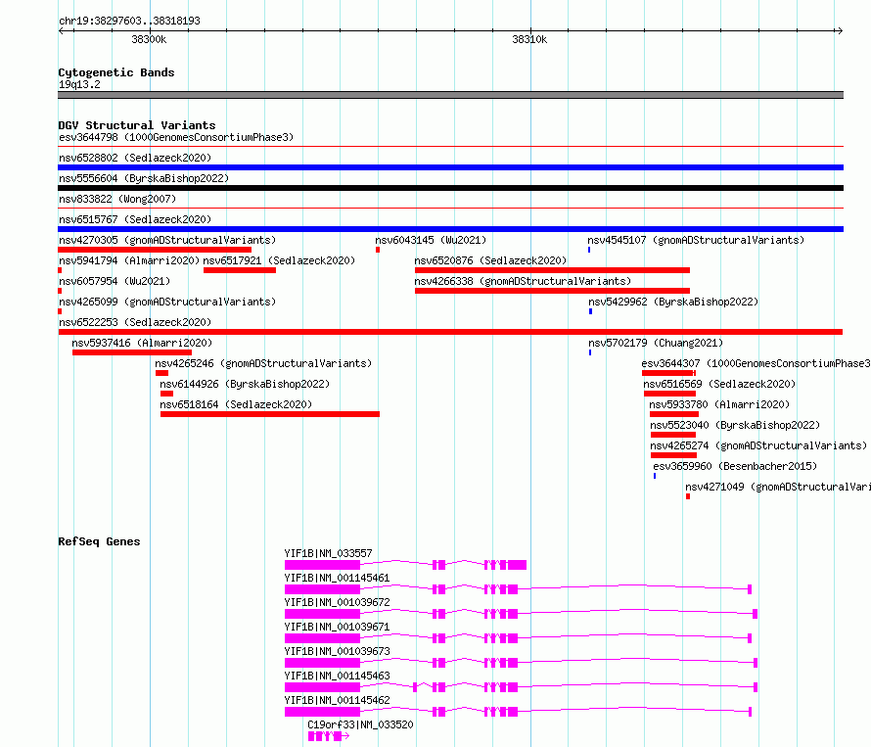Click the 19q13.2 band label
Image resolution: width=871 pixels, height=747 pixels.
tap(79, 84)
